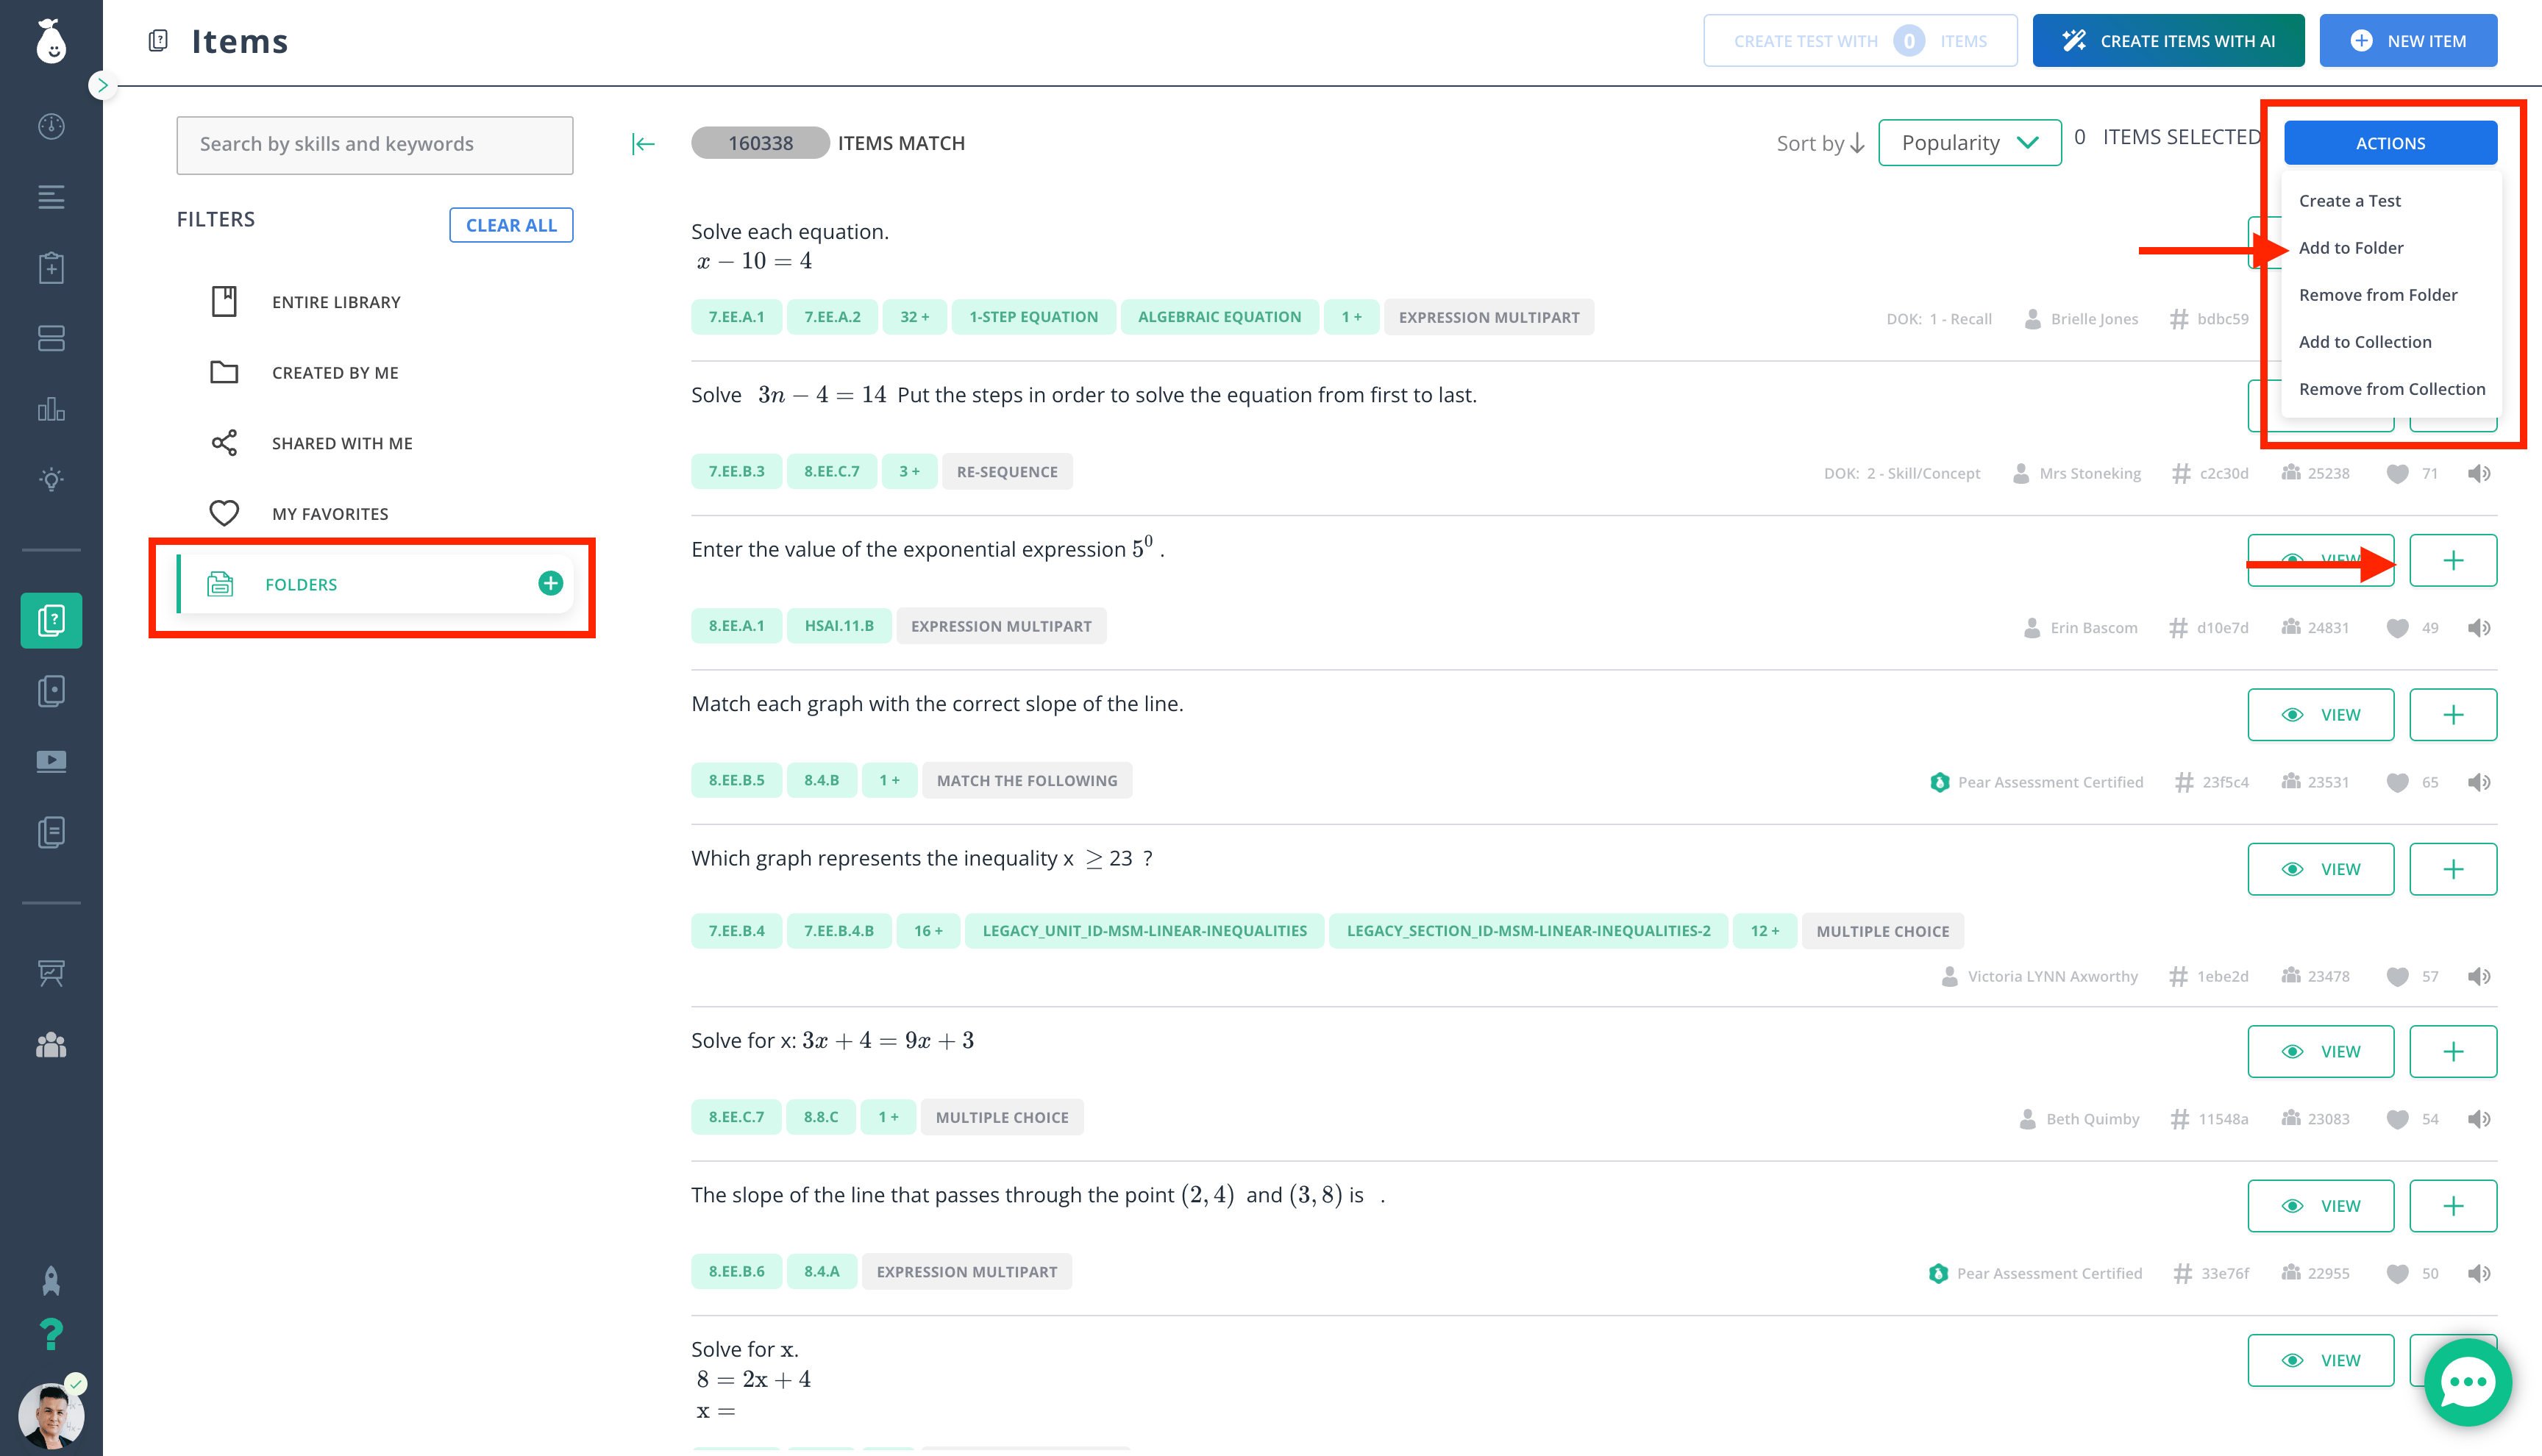This screenshot has height=1456, width=2542.
Task: Click the 160338 items match count
Action: pos(760,143)
